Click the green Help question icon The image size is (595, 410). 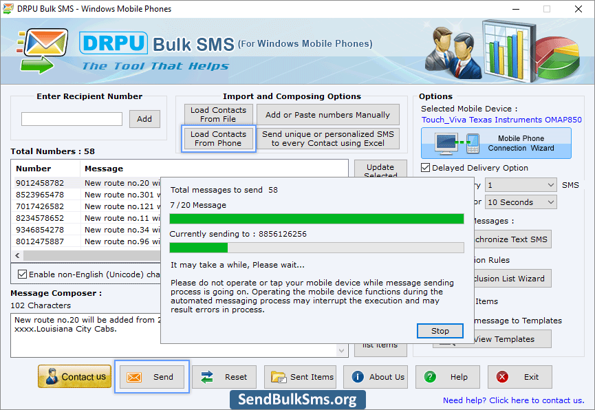pyautogui.click(x=430, y=377)
